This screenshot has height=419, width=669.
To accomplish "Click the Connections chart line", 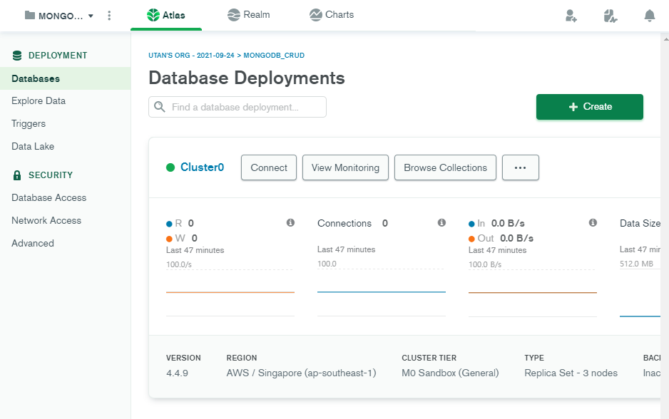I will point(382,292).
